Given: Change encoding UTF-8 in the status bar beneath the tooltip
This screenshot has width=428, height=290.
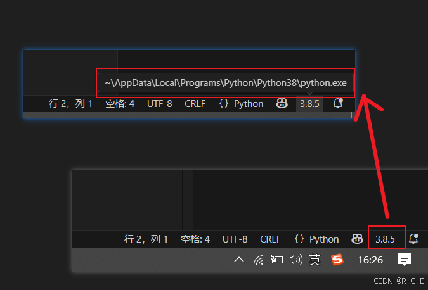Looking at the screenshot, I should 159,104.
